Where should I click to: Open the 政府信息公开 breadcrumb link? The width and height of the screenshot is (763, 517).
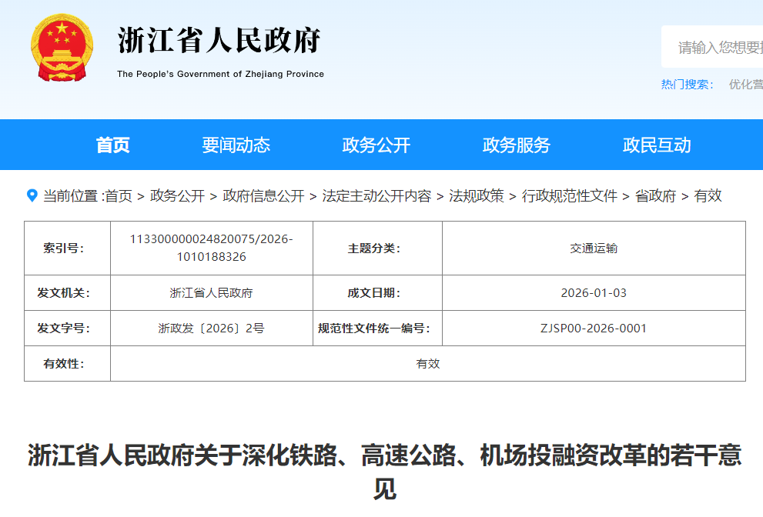(x=263, y=196)
